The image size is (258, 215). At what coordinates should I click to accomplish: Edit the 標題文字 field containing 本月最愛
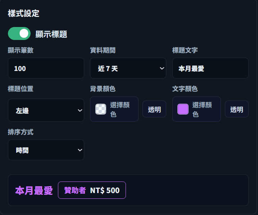click(210, 68)
